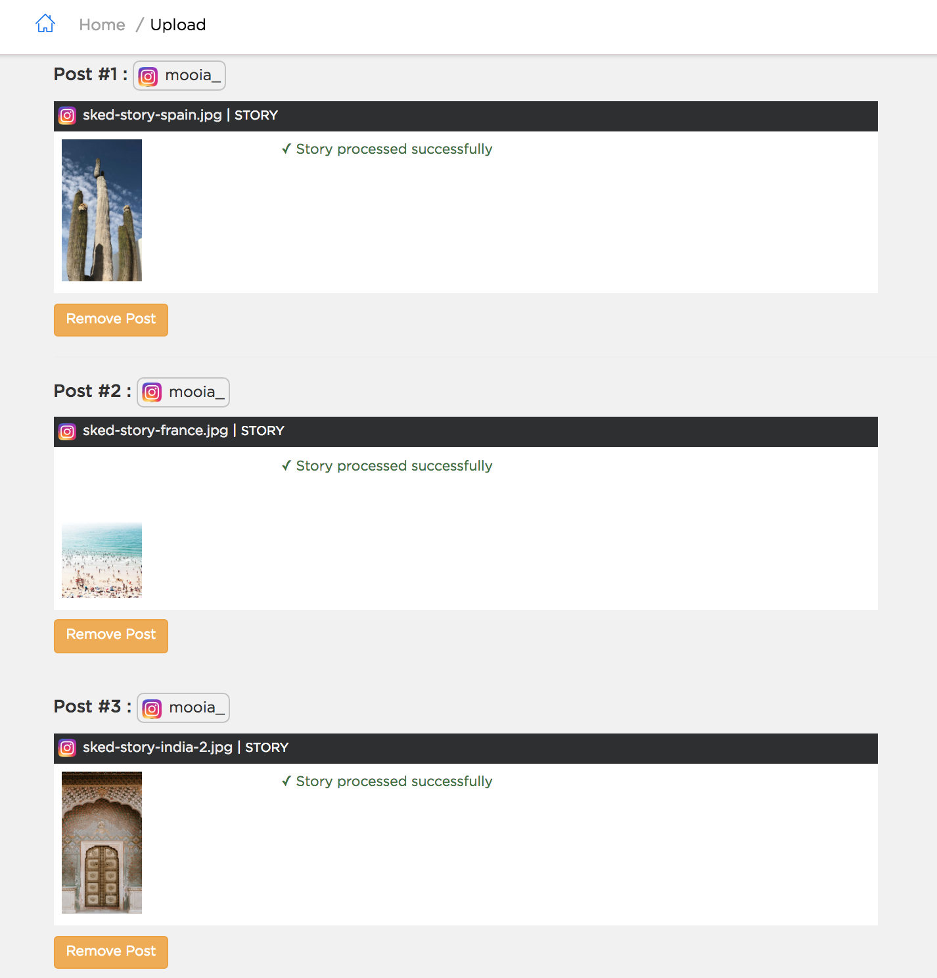Click the home icon in breadcrumb
Image resolution: width=937 pixels, height=978 pixels.
point(45,24)
